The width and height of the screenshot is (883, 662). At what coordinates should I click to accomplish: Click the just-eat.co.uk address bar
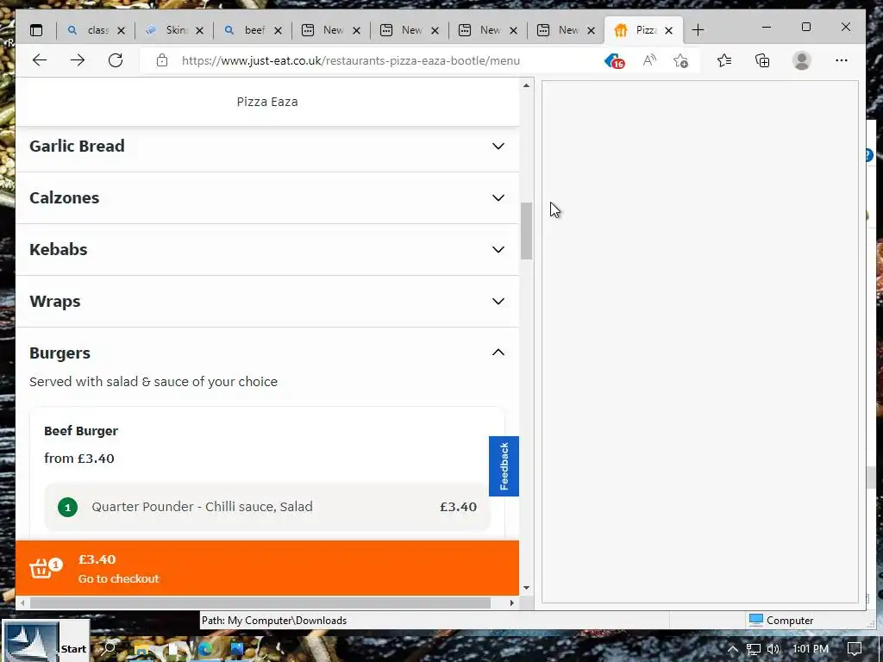(x=350, y=61)
